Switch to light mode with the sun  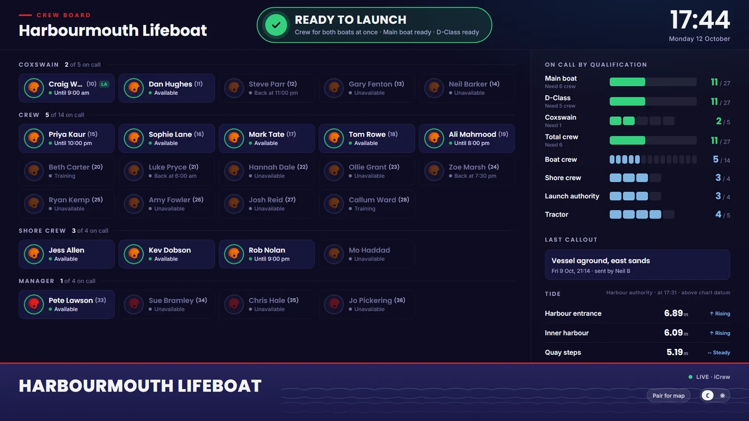click(722, 396)
